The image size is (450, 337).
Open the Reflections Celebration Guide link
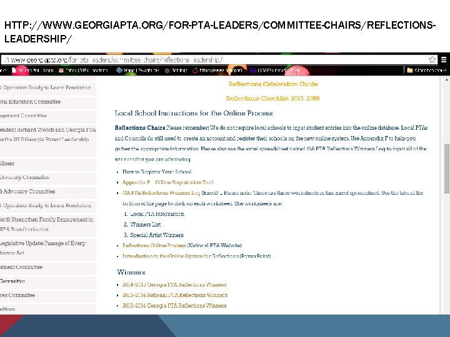273,84
